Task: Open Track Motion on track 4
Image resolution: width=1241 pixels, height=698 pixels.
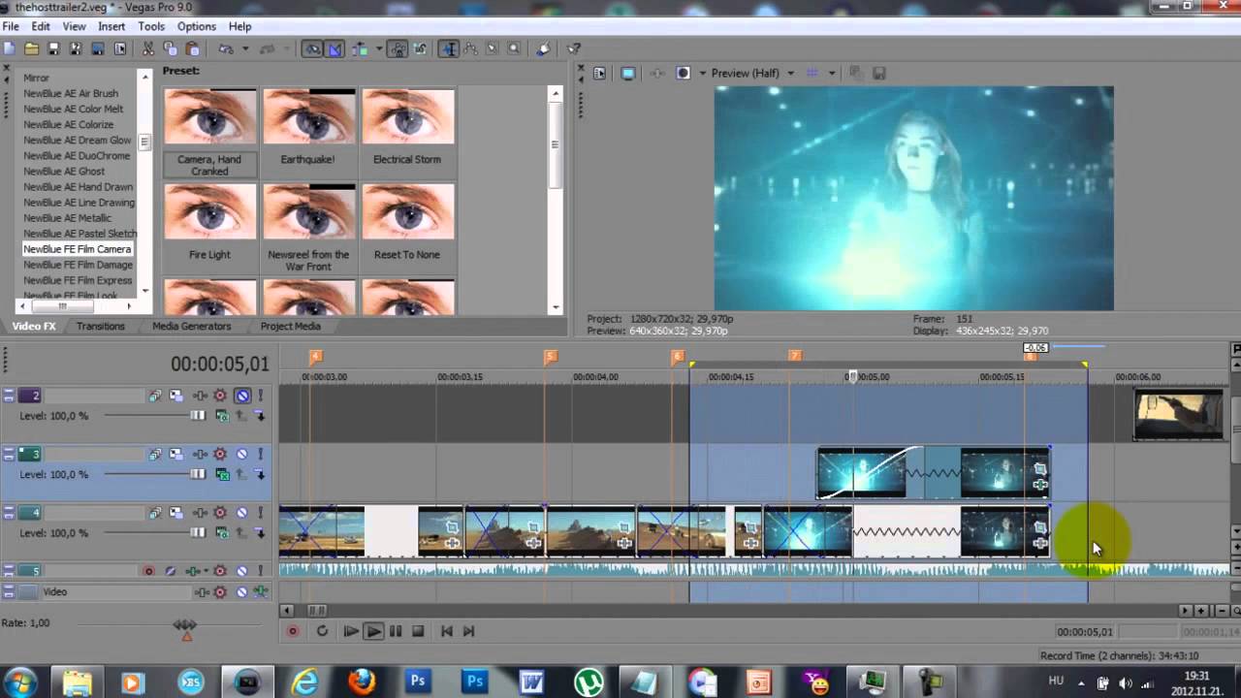Action: (176, 513)
